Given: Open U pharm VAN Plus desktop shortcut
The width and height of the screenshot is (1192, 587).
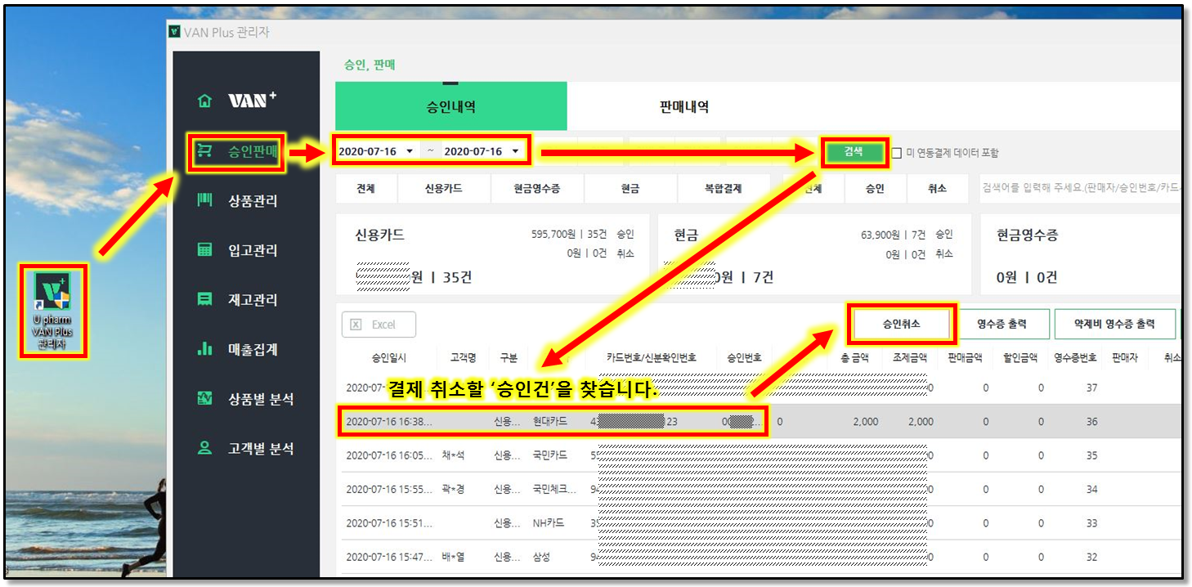Looking at the screenshot, I should point(53,309).
